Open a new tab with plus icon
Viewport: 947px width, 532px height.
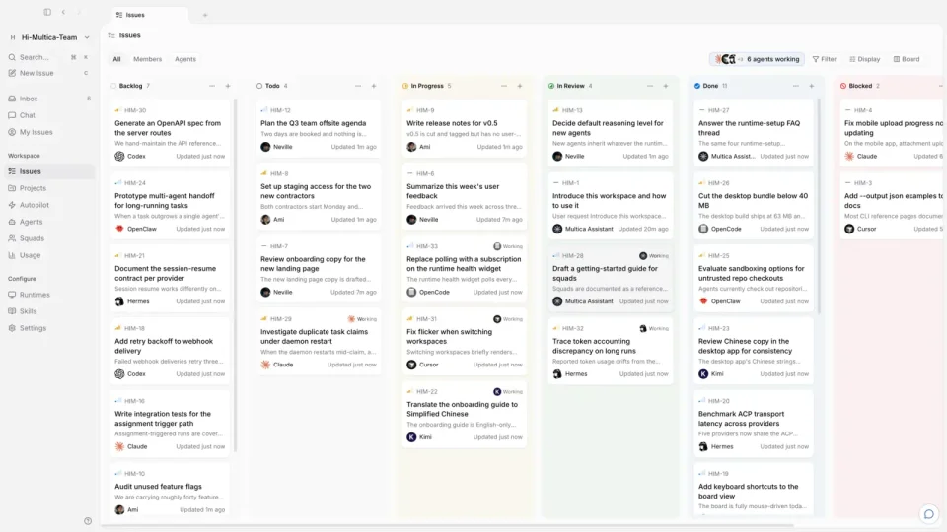coord(205,15)
